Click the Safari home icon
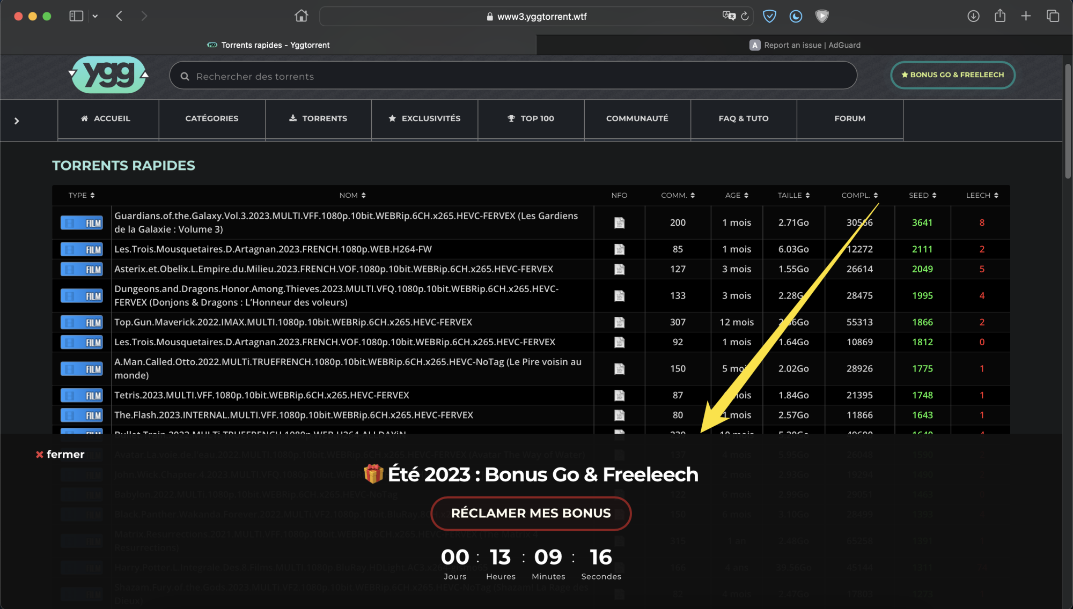The height and width of the screenshot is (609, 1073). click(x=301, y=16)
